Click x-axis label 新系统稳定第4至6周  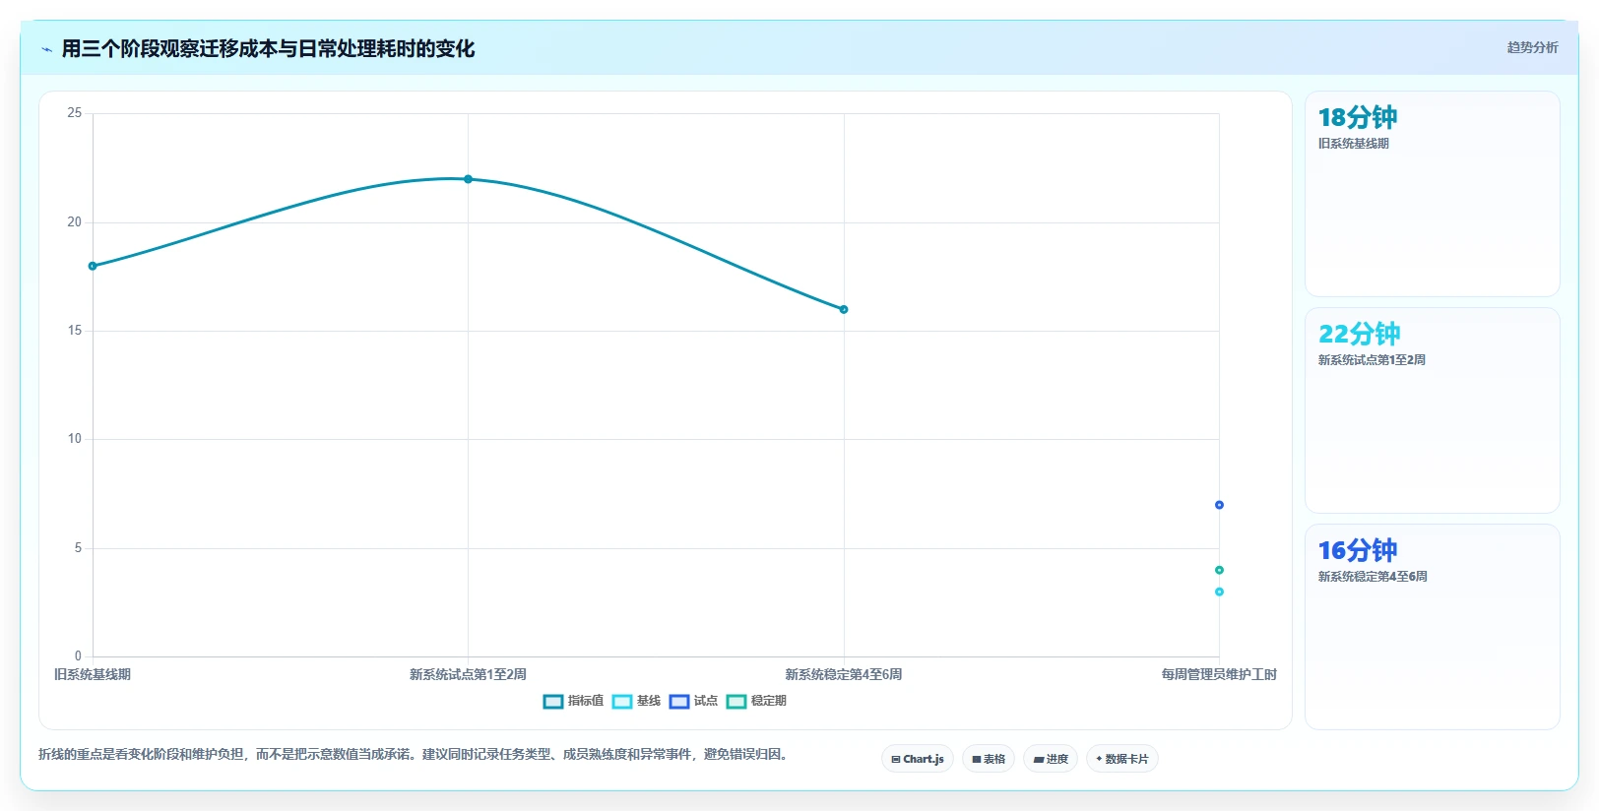tap(844, 674)
